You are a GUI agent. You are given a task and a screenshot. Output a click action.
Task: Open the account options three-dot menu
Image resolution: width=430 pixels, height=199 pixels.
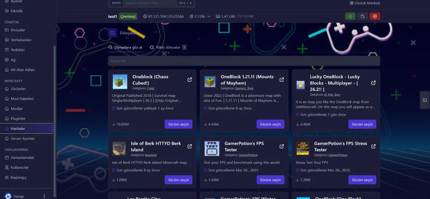point(44,196)
